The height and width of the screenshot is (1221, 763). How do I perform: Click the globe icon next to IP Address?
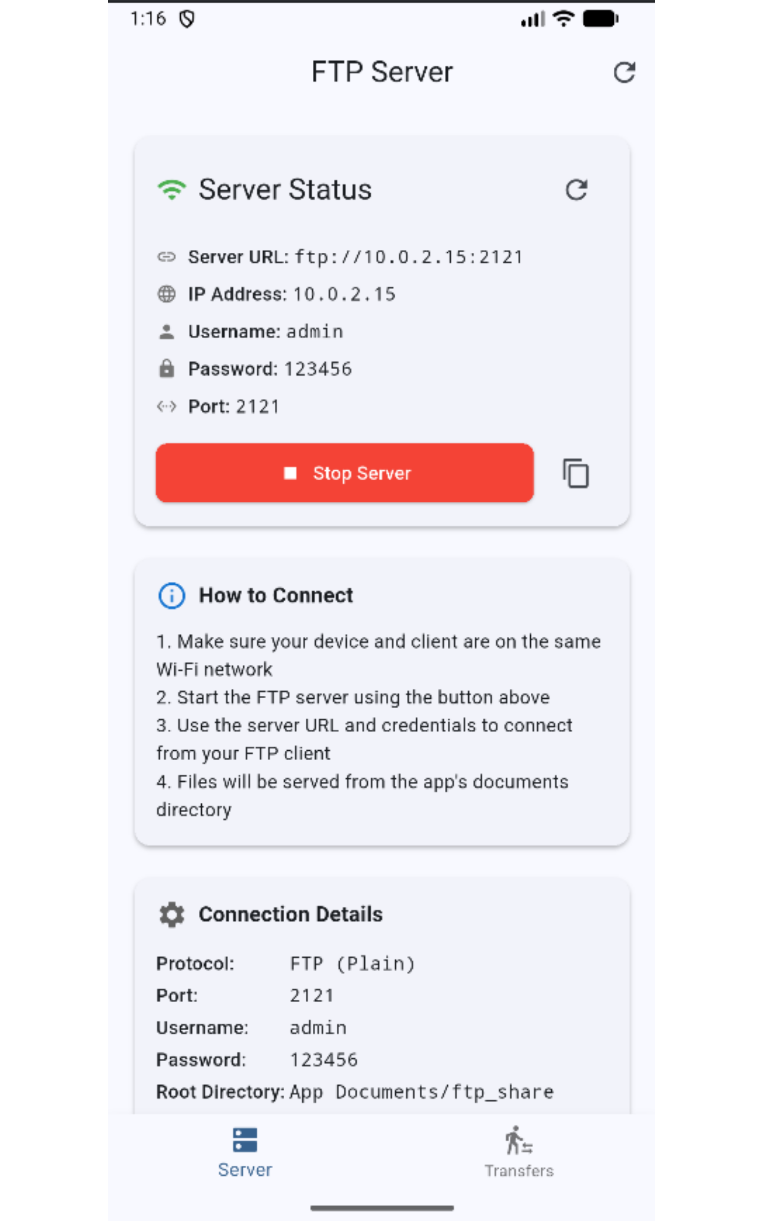coord(167,294)
